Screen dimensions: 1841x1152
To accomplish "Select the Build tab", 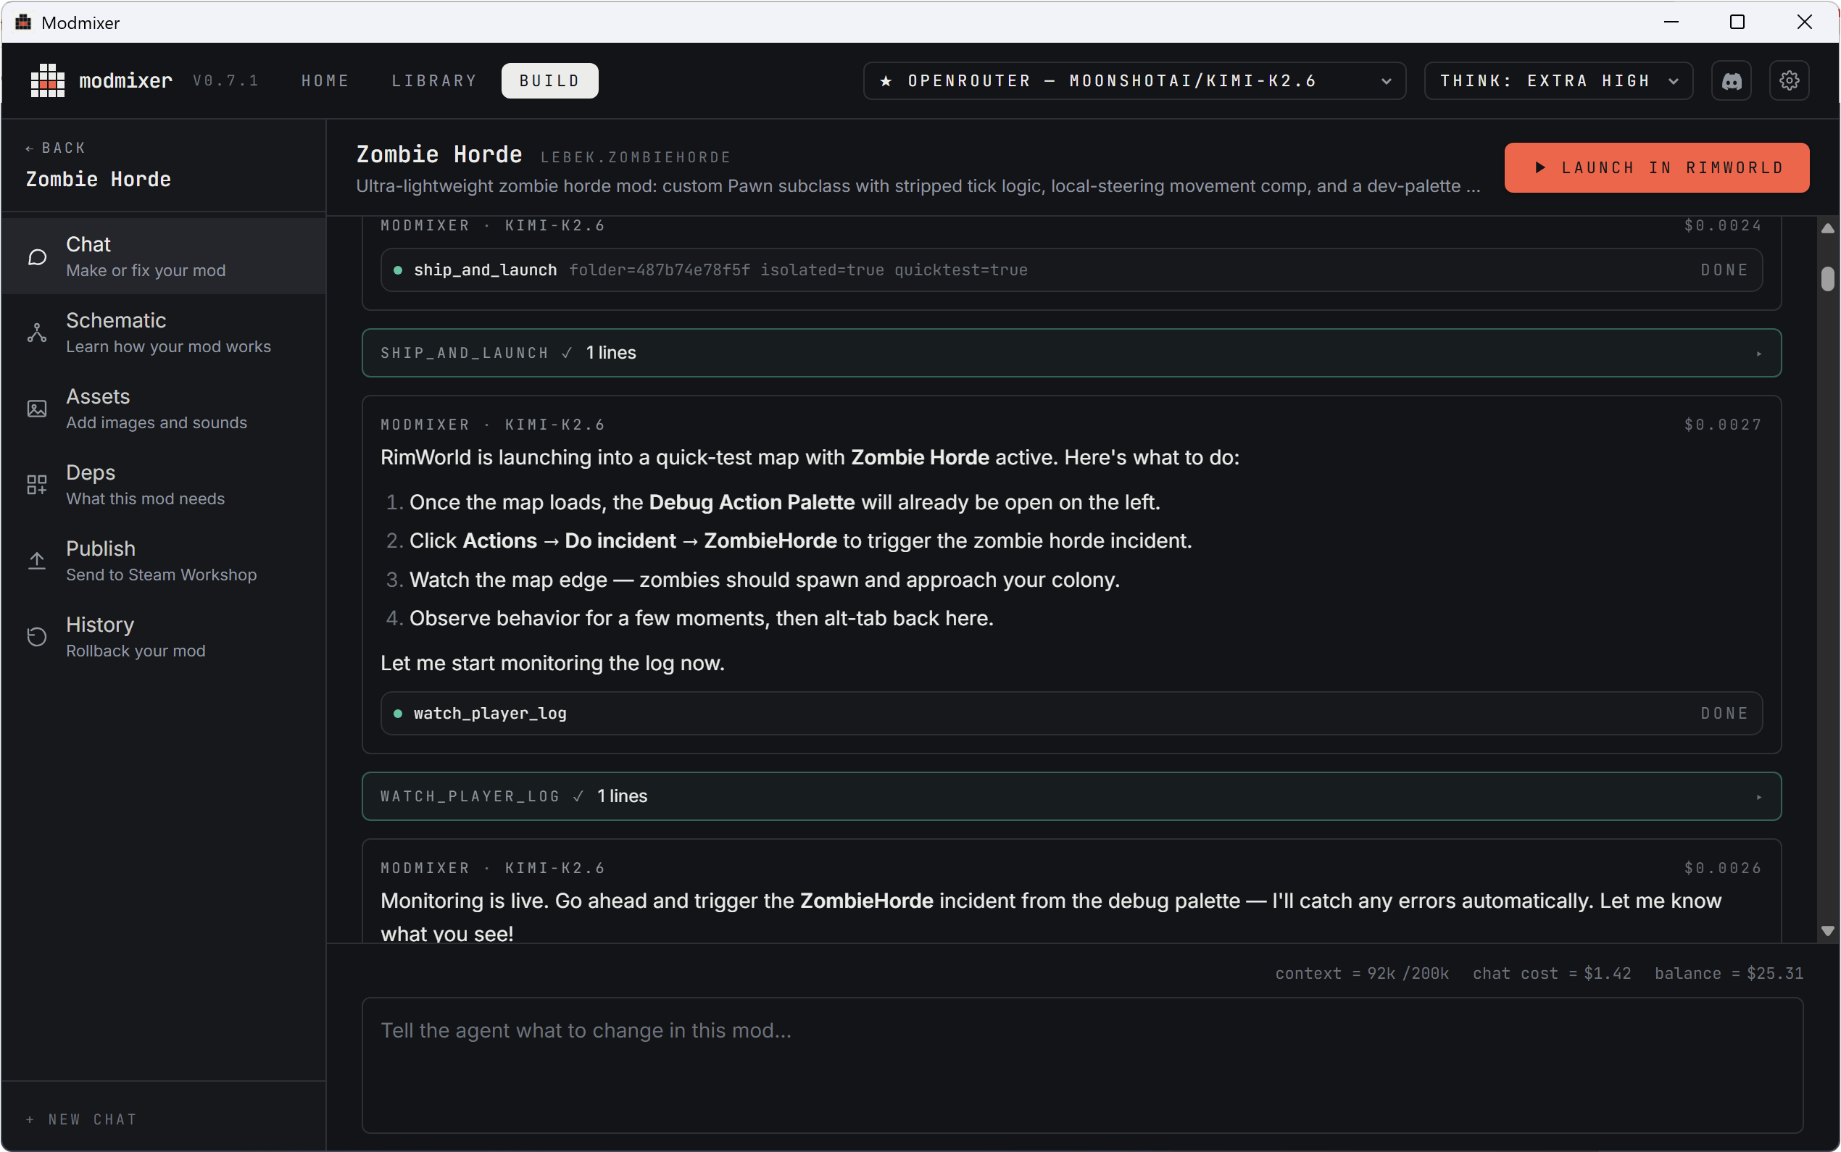I will 549,80.
